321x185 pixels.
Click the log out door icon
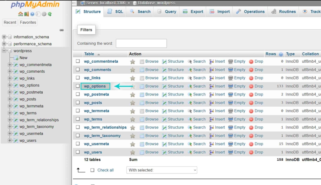[26, 14]
